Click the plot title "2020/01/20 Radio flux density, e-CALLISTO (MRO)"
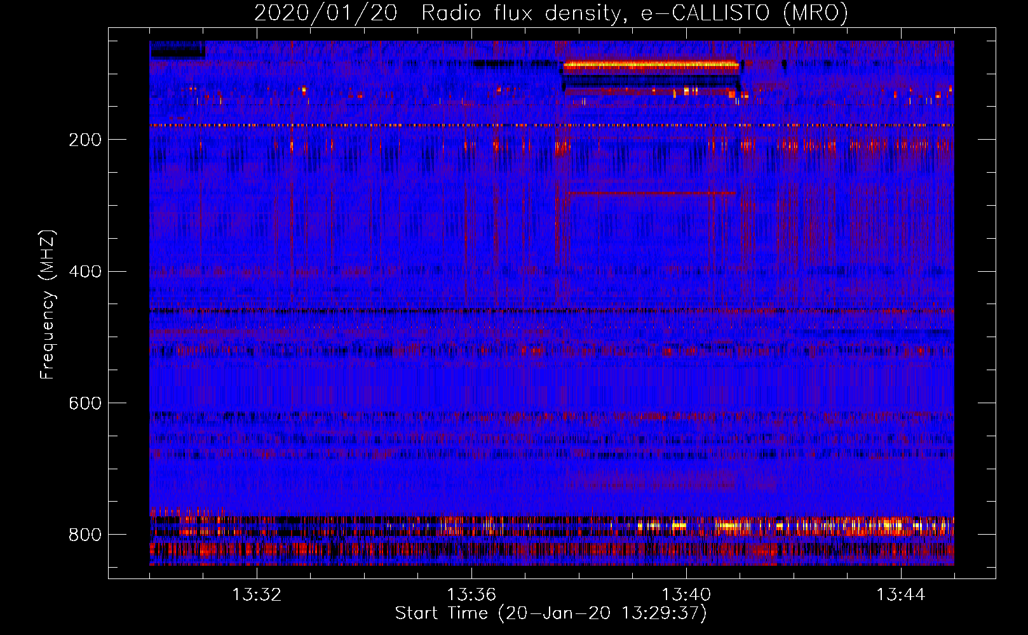This screenshot has width=1028, height=635. tap(551, 13)
